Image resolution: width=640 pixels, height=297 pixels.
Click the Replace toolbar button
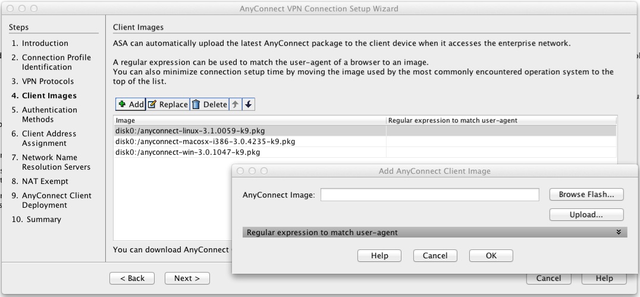168,104
